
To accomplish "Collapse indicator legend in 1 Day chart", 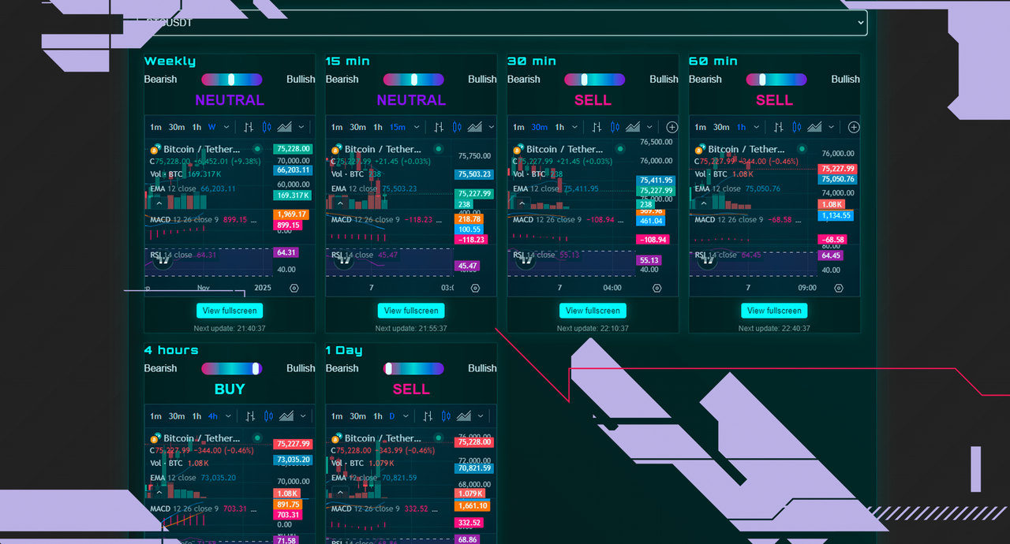I will click(340, 493).
